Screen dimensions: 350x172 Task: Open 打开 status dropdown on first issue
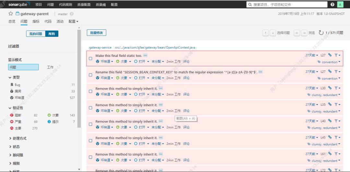(142, 61)
